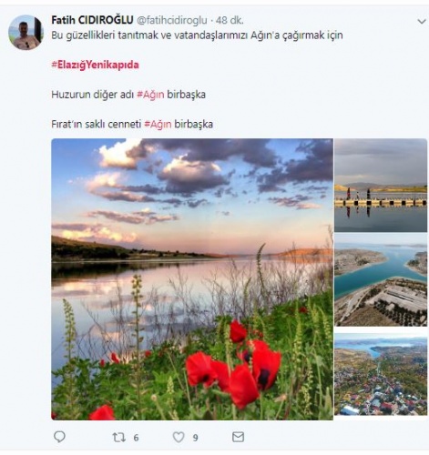Retweet this post using the arrows icon
Image resolution: width=429 pixels, height=455 pixels.
coord(118,437)
